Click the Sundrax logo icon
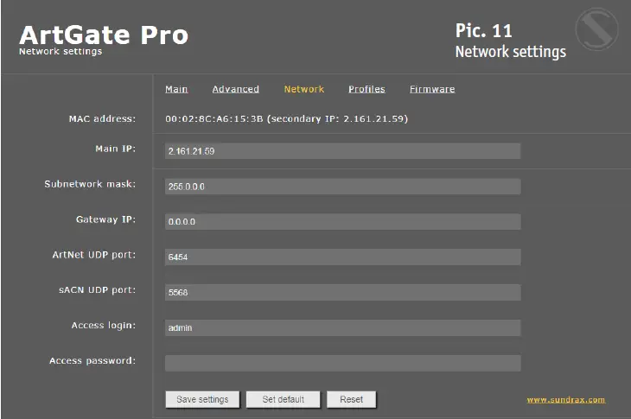631x419 pixels. (x=596, y=29)
